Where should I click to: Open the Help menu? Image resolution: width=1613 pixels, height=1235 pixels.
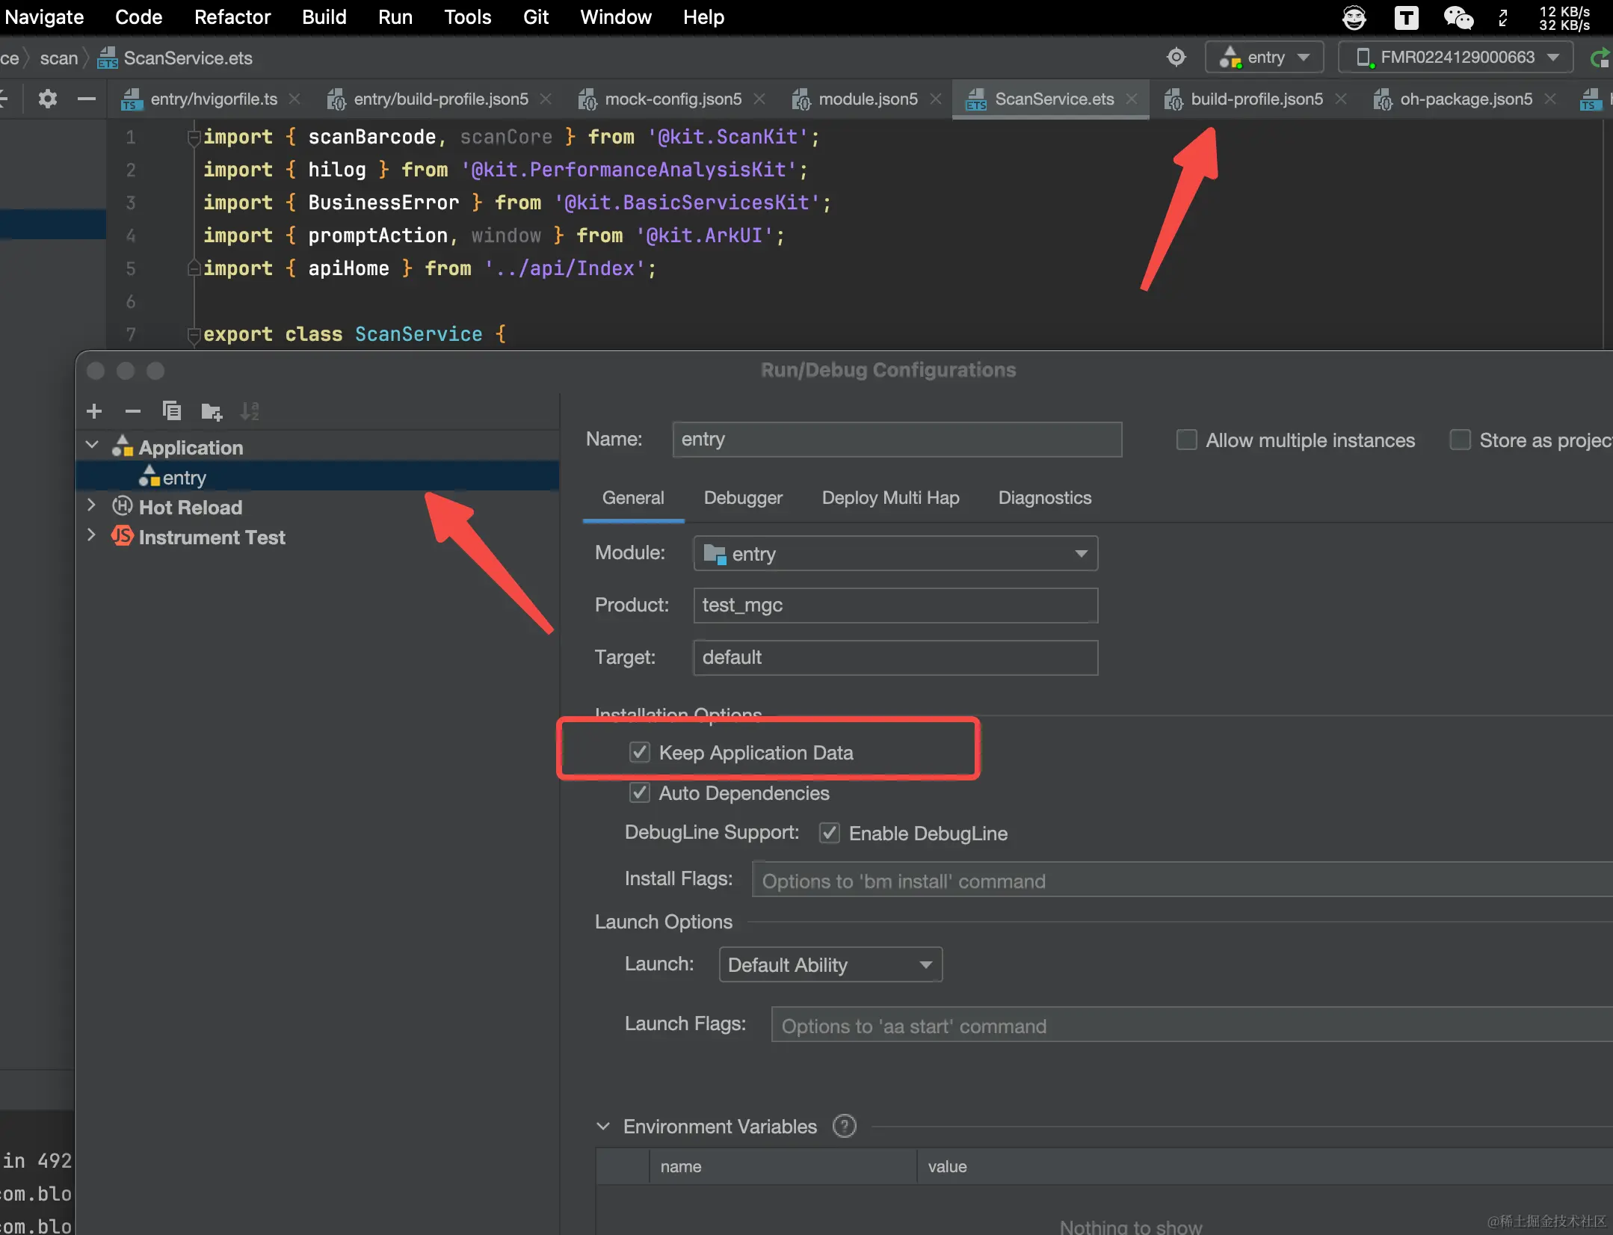703,17
